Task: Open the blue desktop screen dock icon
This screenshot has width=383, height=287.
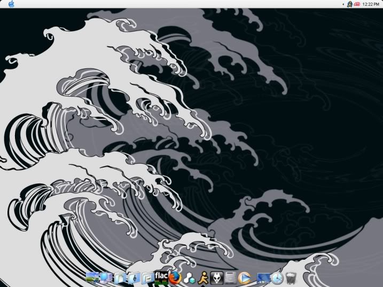Action: click(x=263, y=278)
